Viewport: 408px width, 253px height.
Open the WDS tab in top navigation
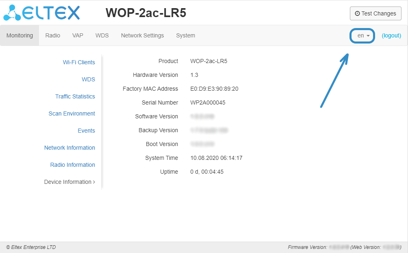pyautogui.click(x=102, y=35)
